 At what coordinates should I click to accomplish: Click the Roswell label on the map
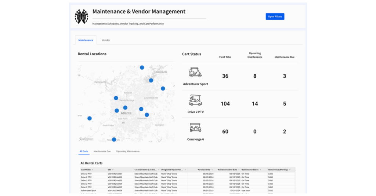pyautogui.click(x=128, y=93)
